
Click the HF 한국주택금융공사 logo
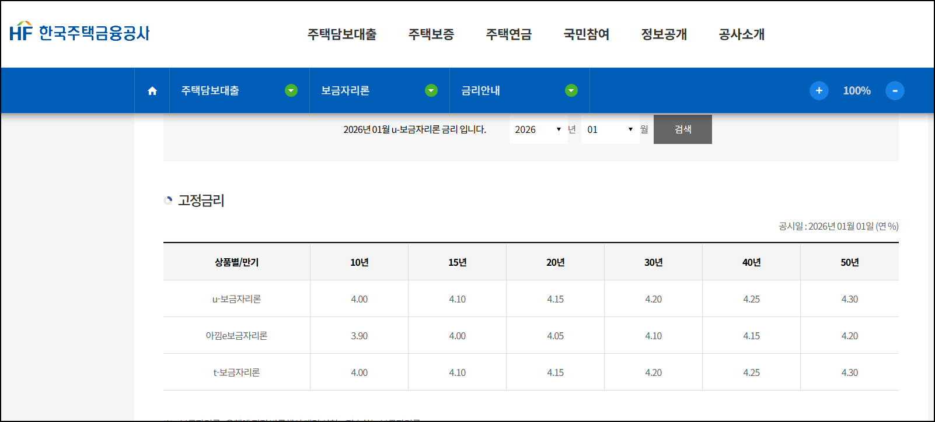(x=79, y=32)
